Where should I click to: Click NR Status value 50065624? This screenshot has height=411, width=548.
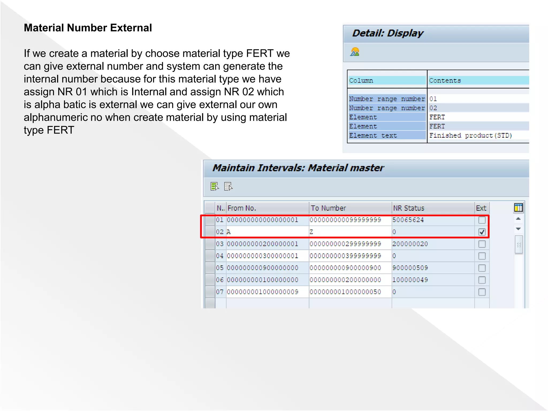pos(408,220)
